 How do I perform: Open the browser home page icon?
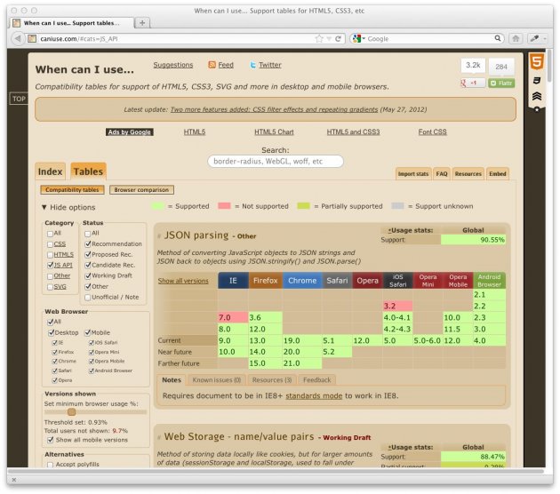[516, 38]
